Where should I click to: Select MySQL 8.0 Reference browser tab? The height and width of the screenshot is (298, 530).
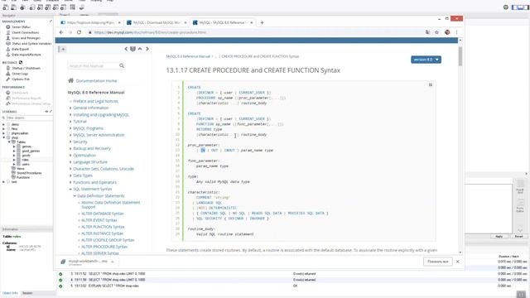point(223,22)
